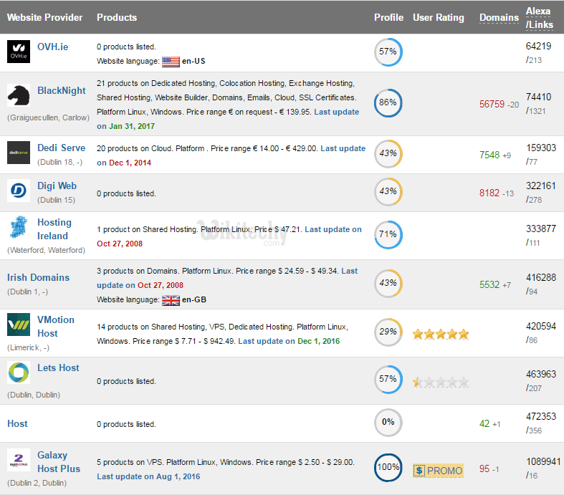Click the OVH.ie logo icon
This screenshot has height=495, width=564.
point(18,52)
